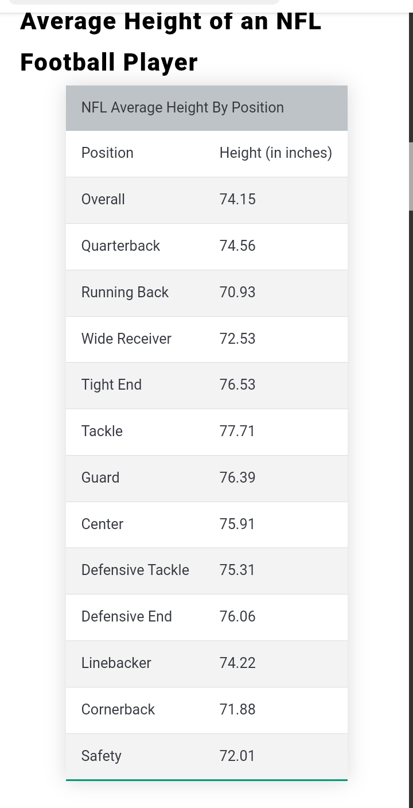
Task: Click the "Tight End" position cell
Action: [111, 385]
